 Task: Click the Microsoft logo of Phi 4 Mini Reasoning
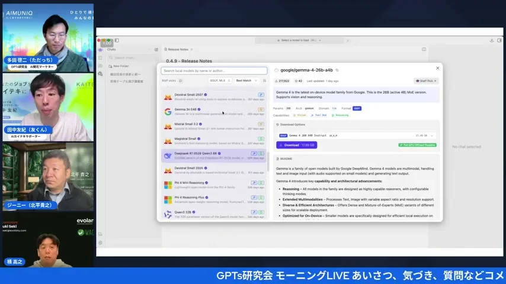pos(168,185)
